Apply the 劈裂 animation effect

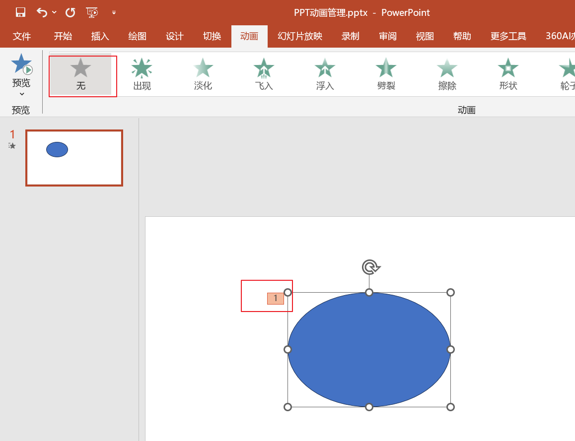pos(386,74)
